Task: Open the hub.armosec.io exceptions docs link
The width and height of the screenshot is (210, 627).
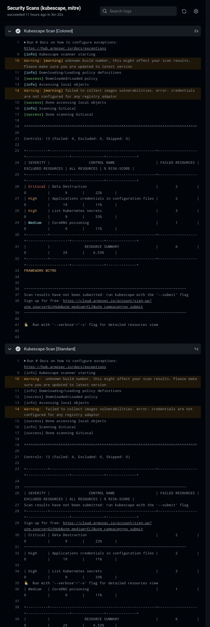Action: tap(65, 48)
